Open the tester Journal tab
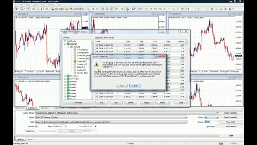 pyautogui.click(x=30, y=139)
